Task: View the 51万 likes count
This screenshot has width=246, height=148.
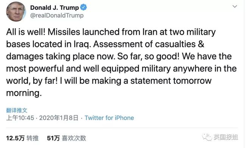Action: pos(53,138)
